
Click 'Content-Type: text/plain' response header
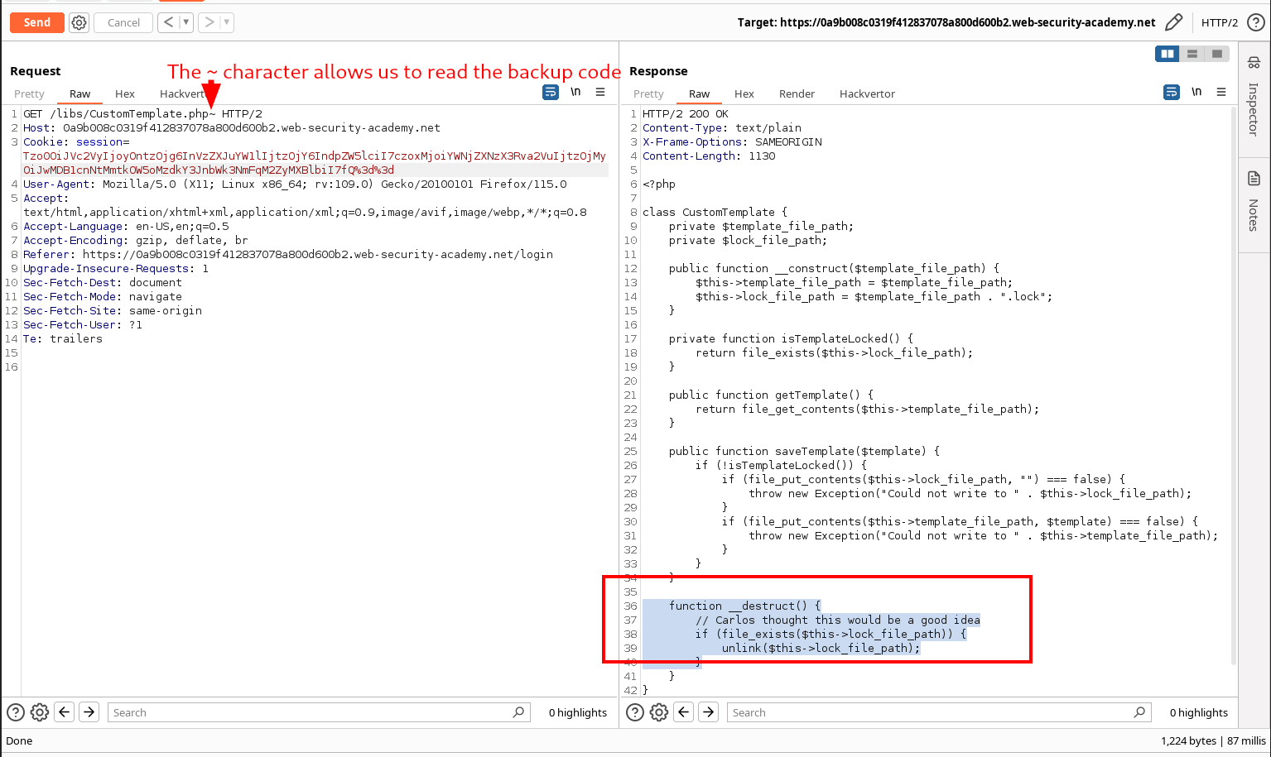coord(722,128)
